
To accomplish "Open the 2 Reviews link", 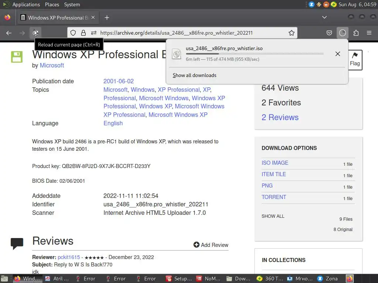I will tap(280, 118).
